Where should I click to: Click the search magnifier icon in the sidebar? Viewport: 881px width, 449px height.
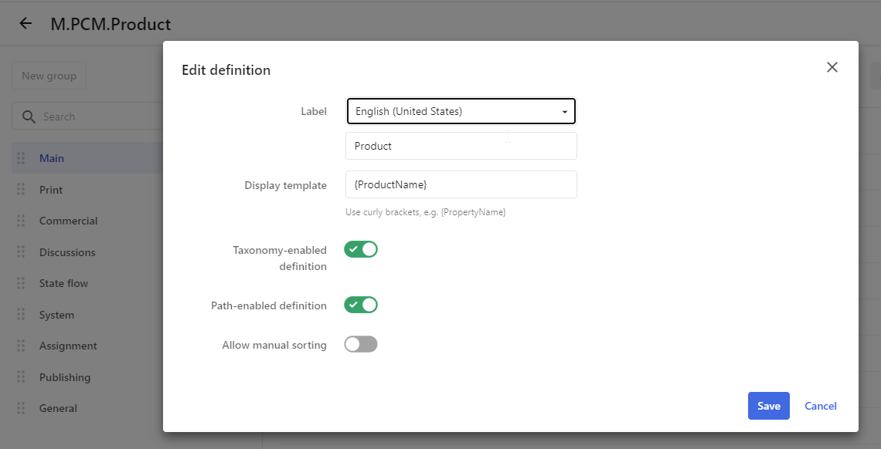tap(29, 116)
